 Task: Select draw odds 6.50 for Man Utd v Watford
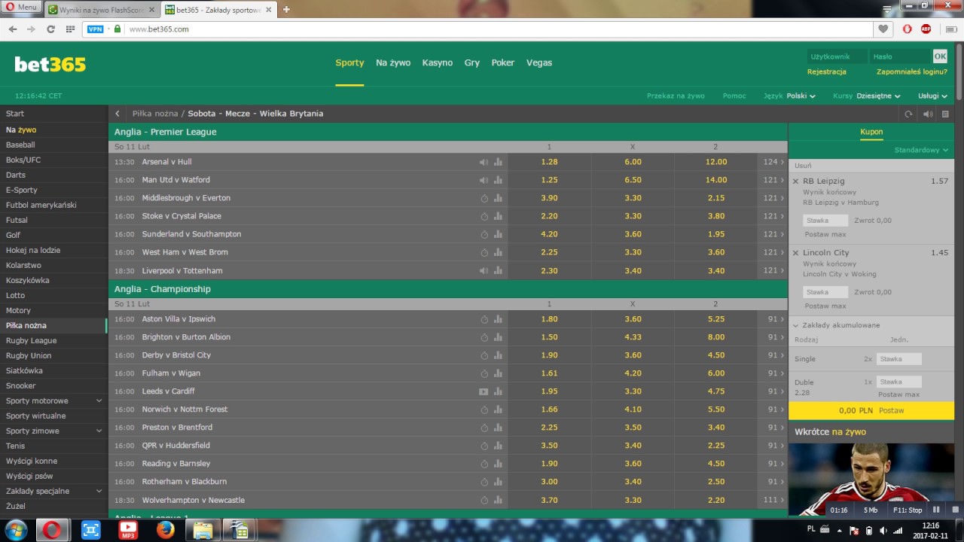click(x=633, y=180)
